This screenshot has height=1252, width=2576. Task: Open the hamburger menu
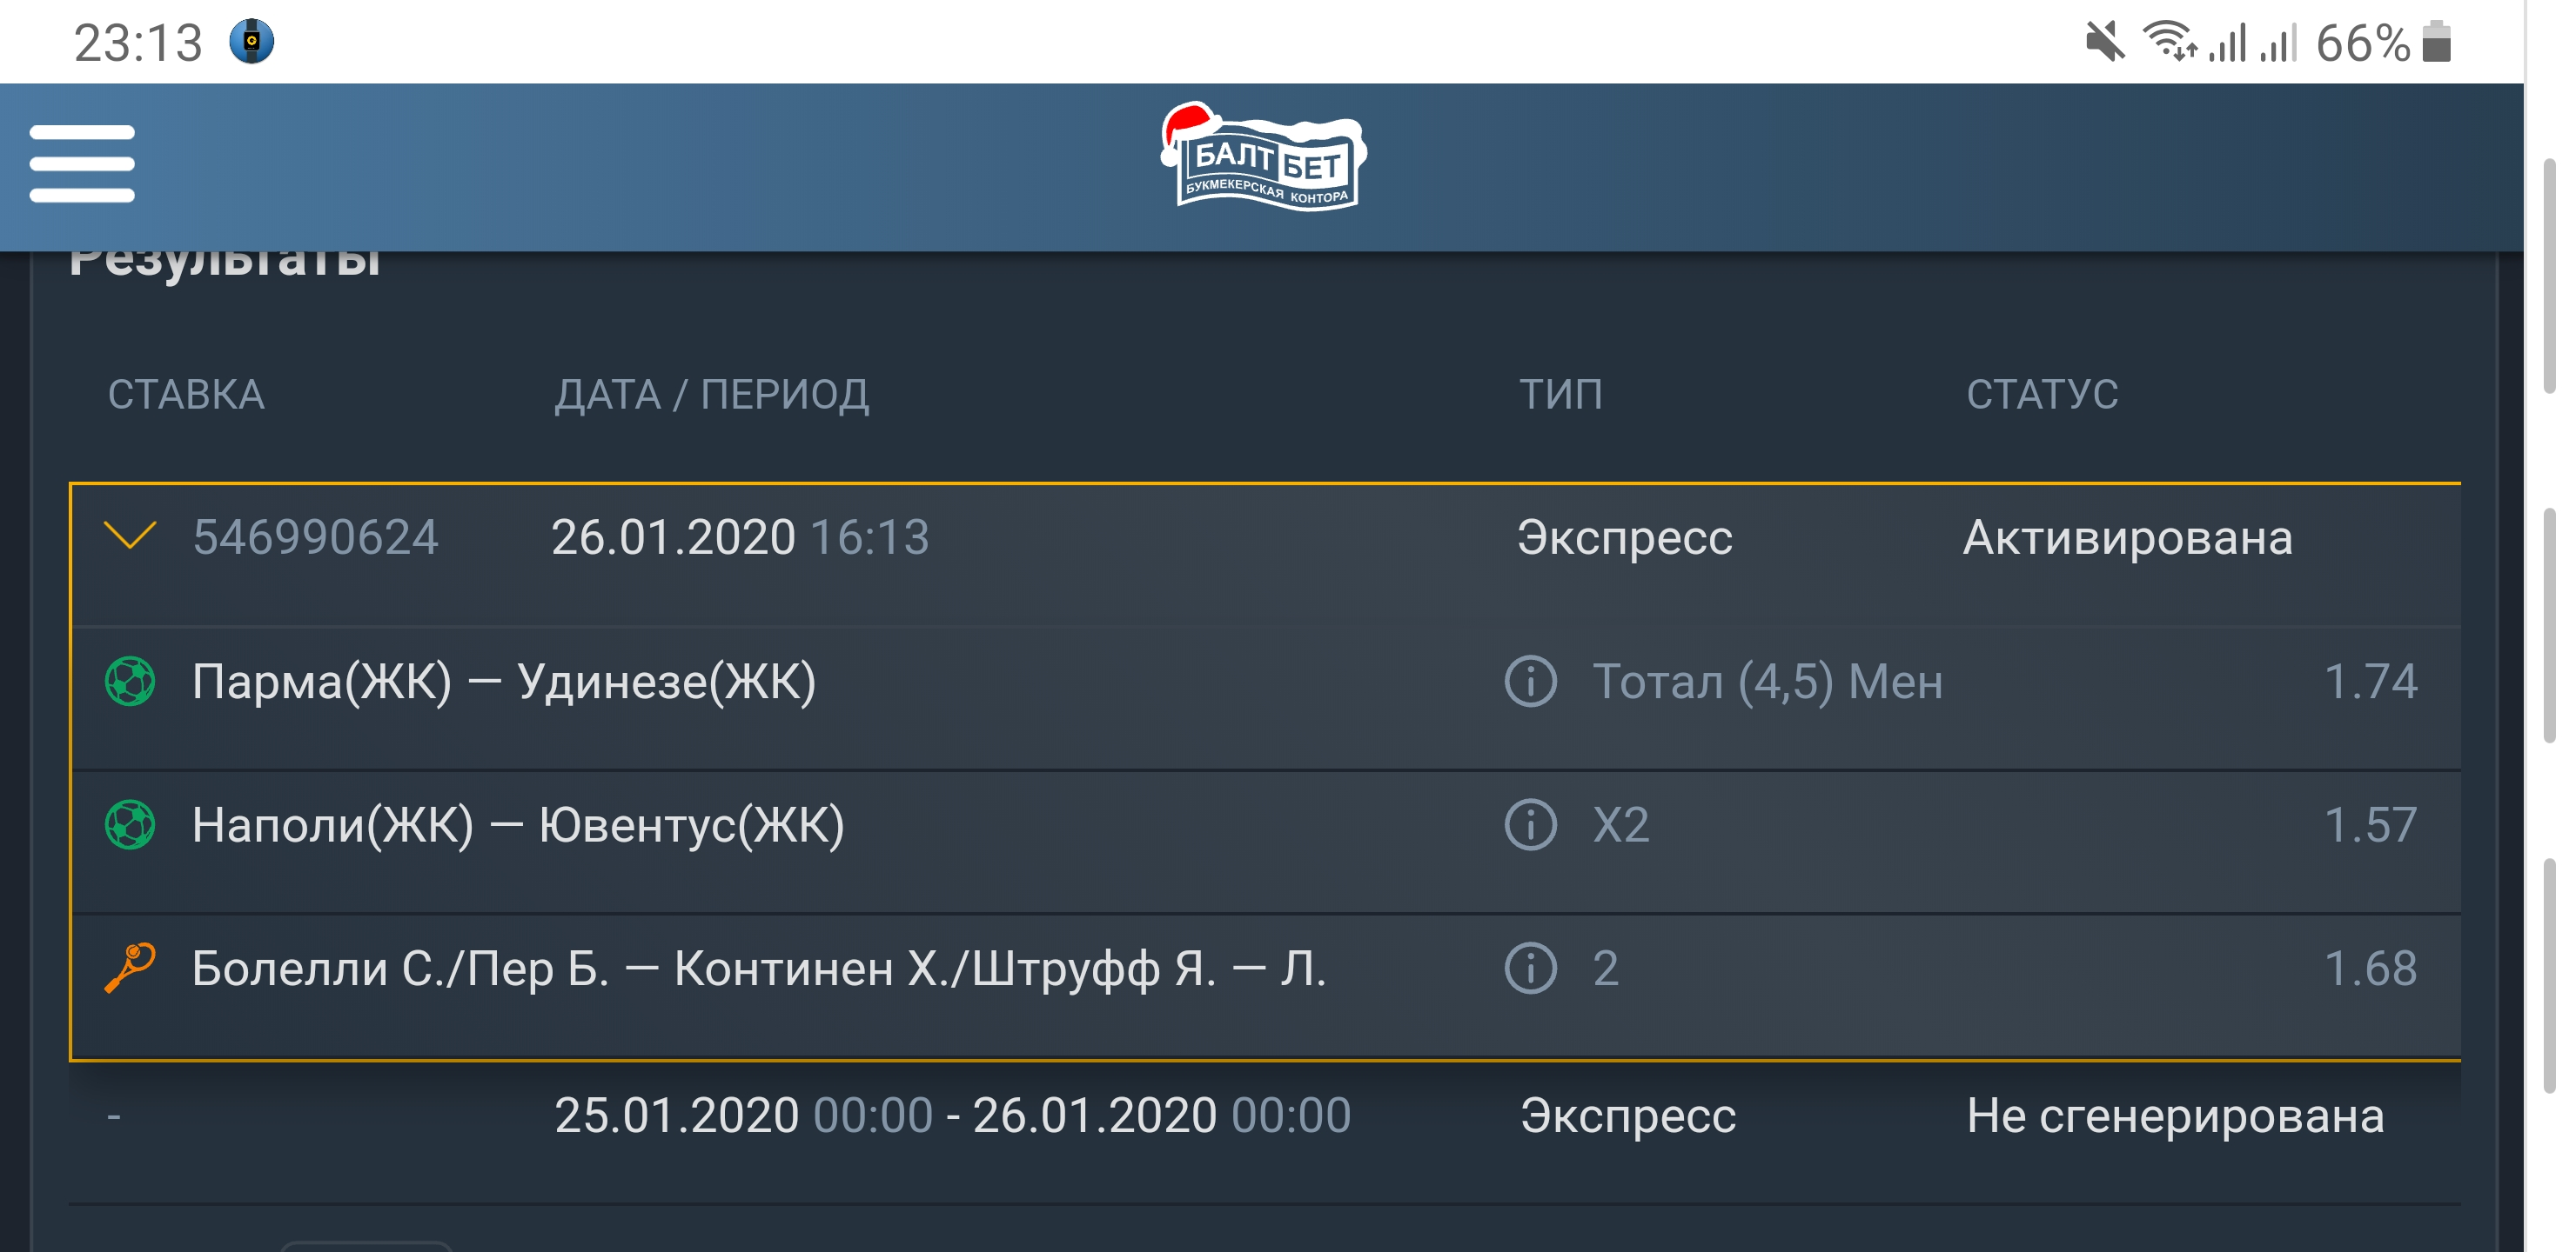coord(82,163)
